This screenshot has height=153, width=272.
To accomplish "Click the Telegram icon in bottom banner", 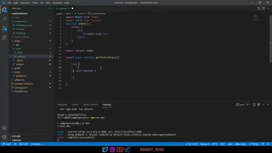I will coord(127,149).
